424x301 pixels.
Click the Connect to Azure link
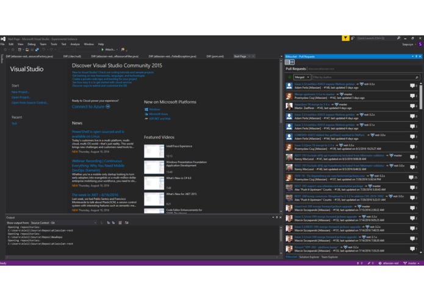(88, 107)
